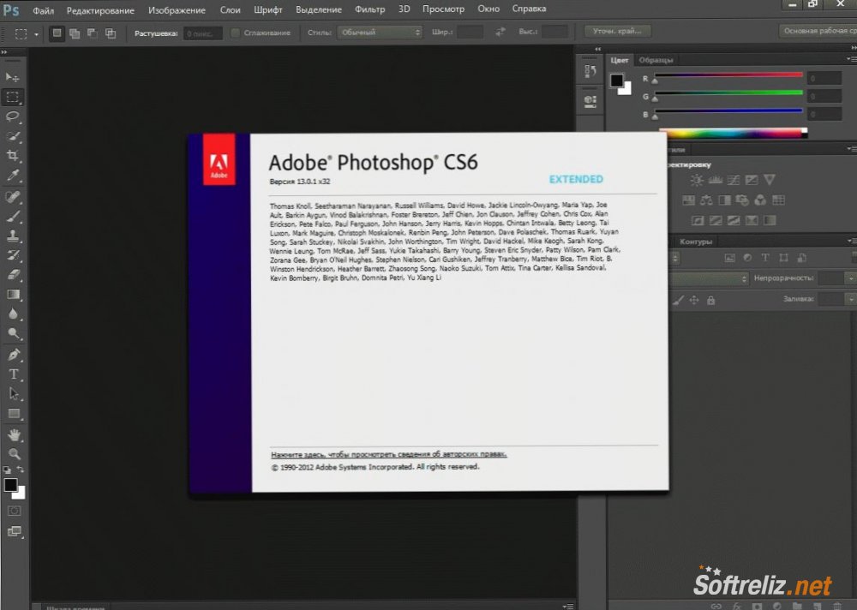Select the Move tool

[x=12, y=78]
